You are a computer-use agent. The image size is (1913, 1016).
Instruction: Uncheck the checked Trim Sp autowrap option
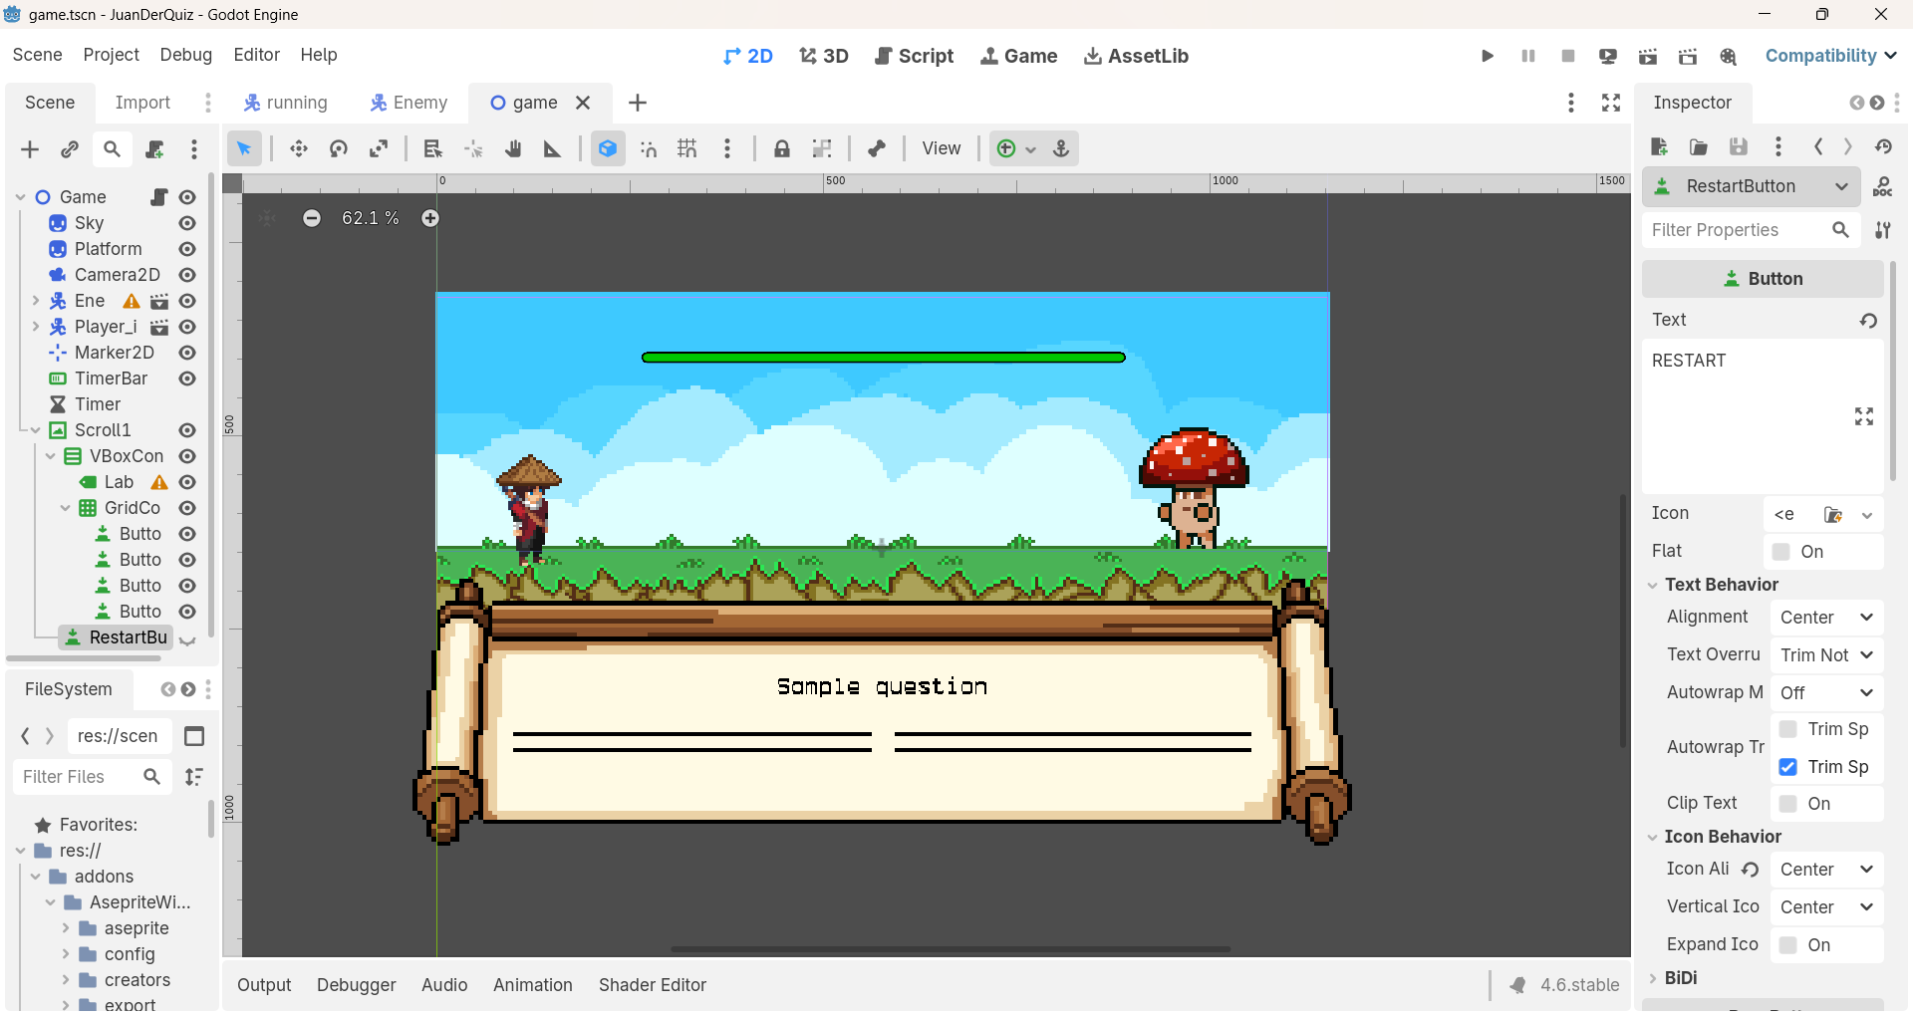(x=1788, y=767)
